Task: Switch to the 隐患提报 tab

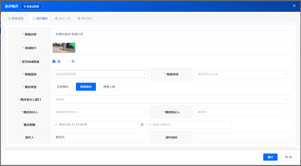Action: [16, 18]
